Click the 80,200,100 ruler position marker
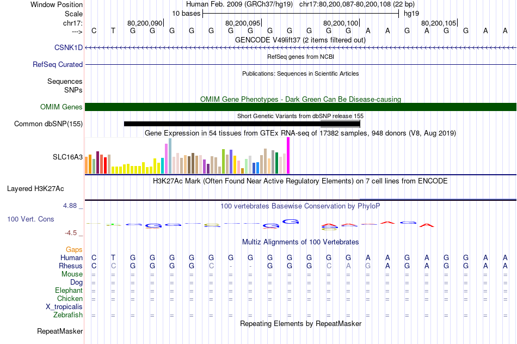 pyautogui.click(x=341, y=23)
